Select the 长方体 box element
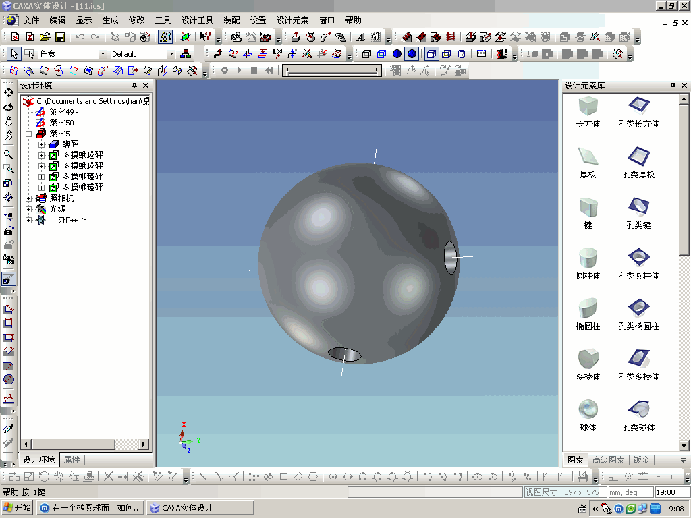 [x=588, y=113]
